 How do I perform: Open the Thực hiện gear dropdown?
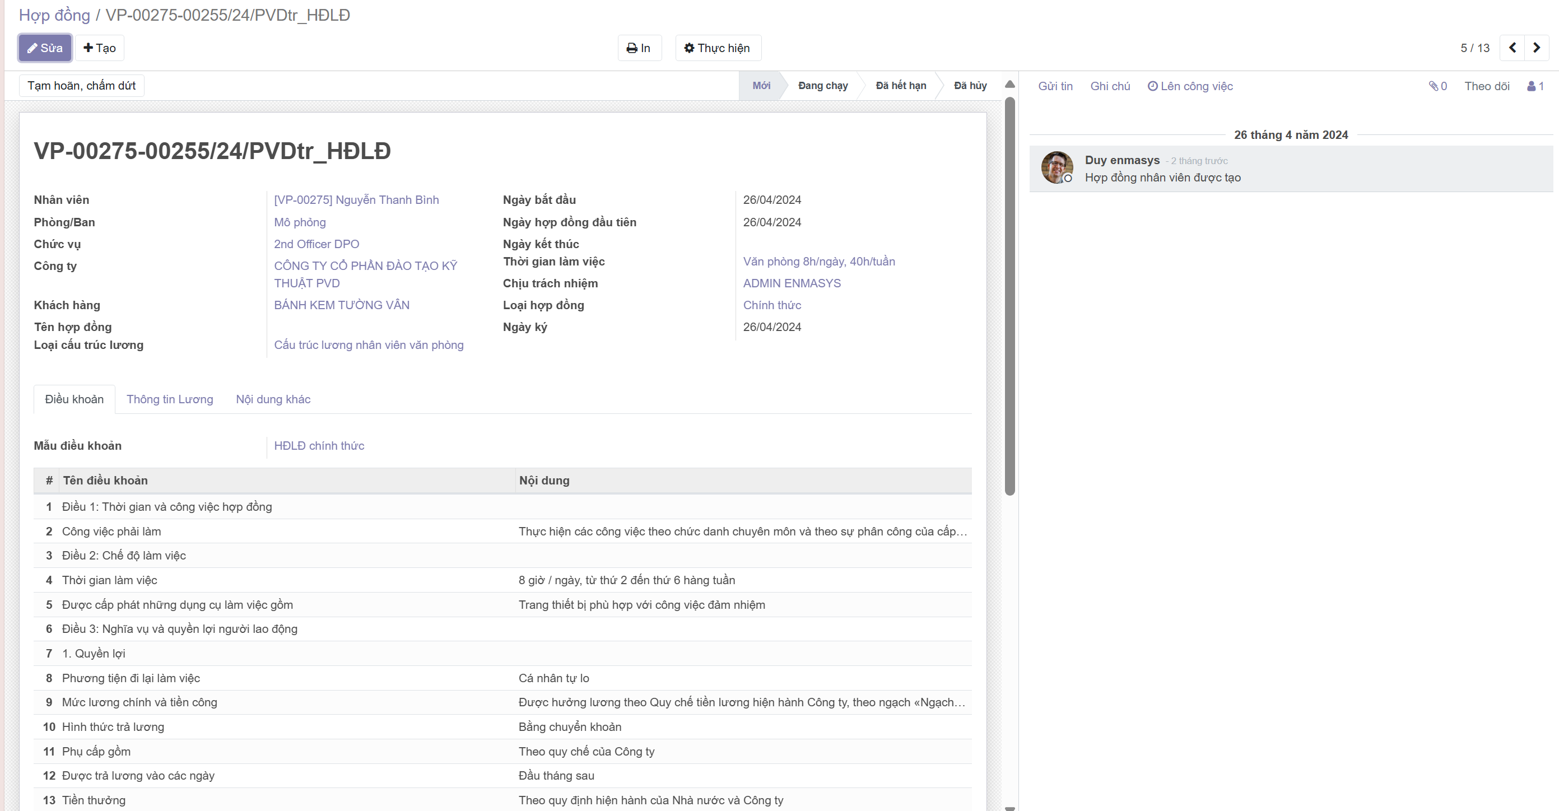click(718, 48)
